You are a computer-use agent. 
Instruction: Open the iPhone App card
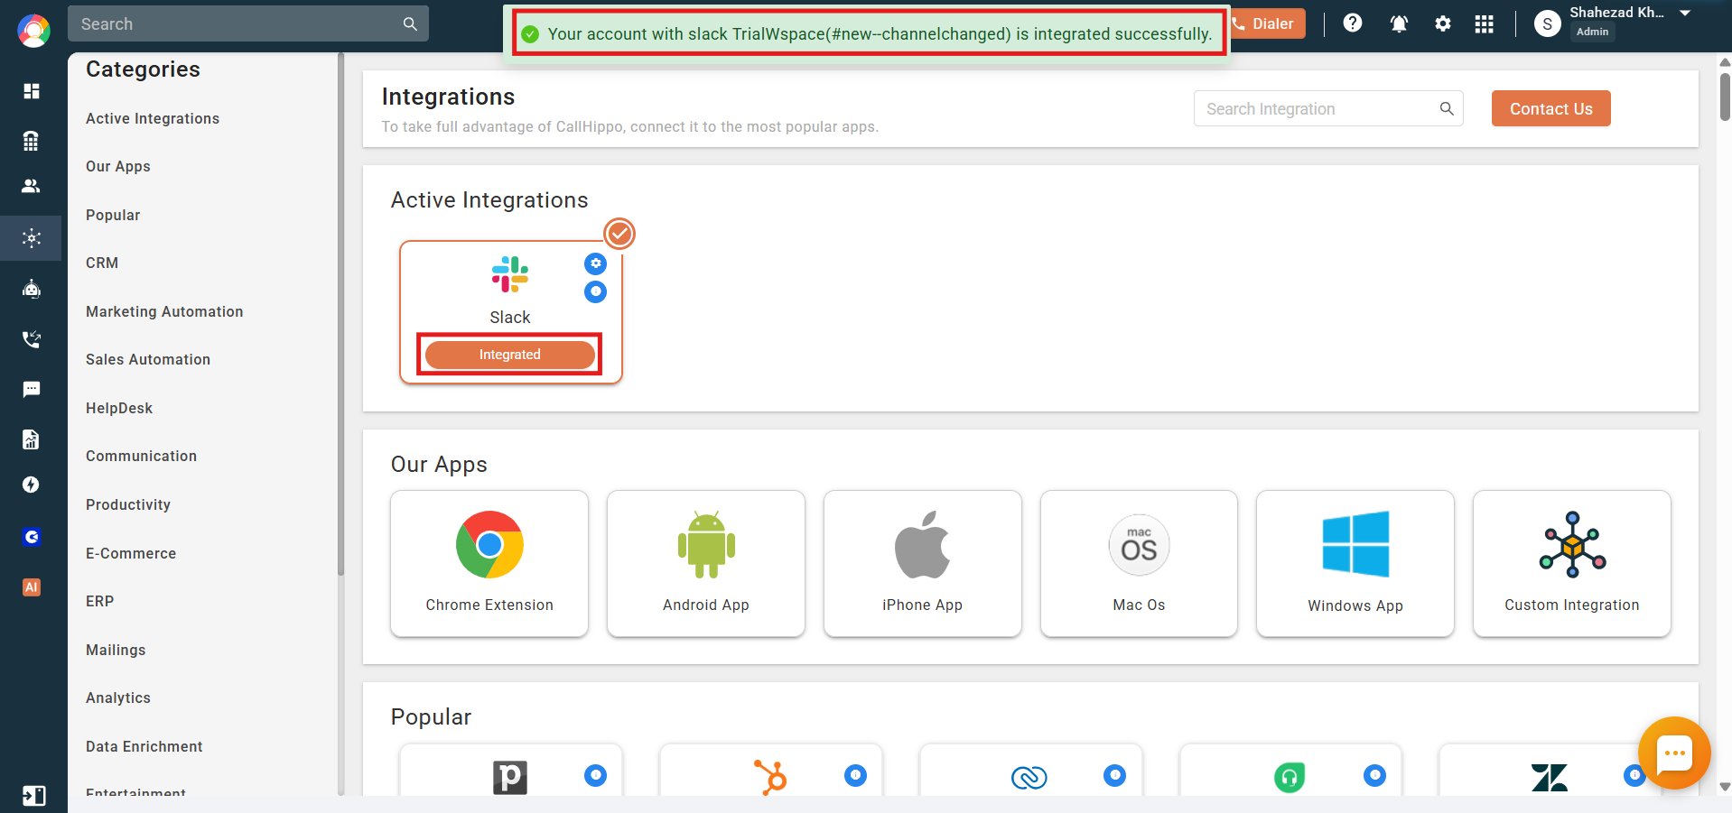[x=922, y=563]
